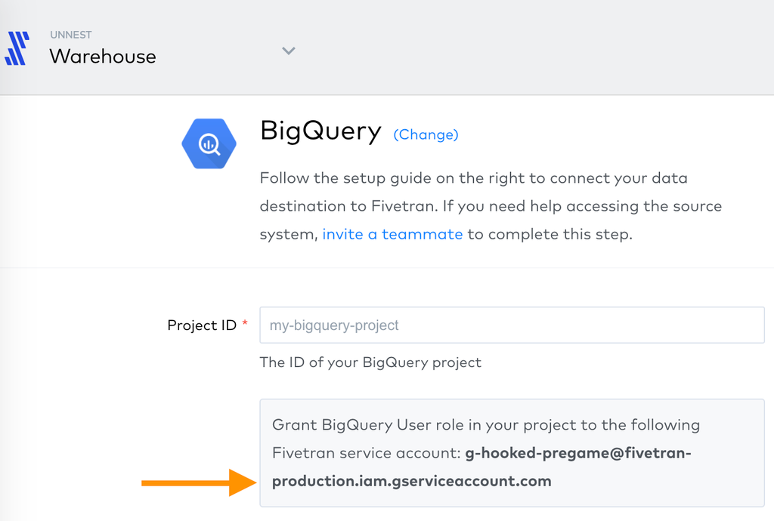774x521 pixels.
Task: Click the Fivetran service account label text
Action: point(367,453)
